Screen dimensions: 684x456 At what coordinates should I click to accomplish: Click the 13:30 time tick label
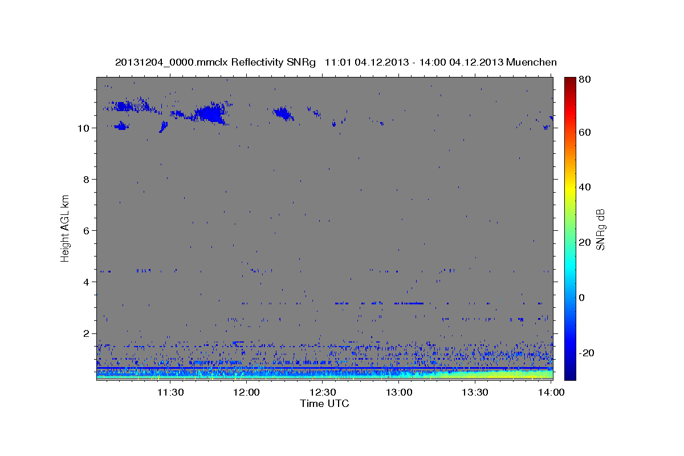pyautogui.click(x=475, y=392)
